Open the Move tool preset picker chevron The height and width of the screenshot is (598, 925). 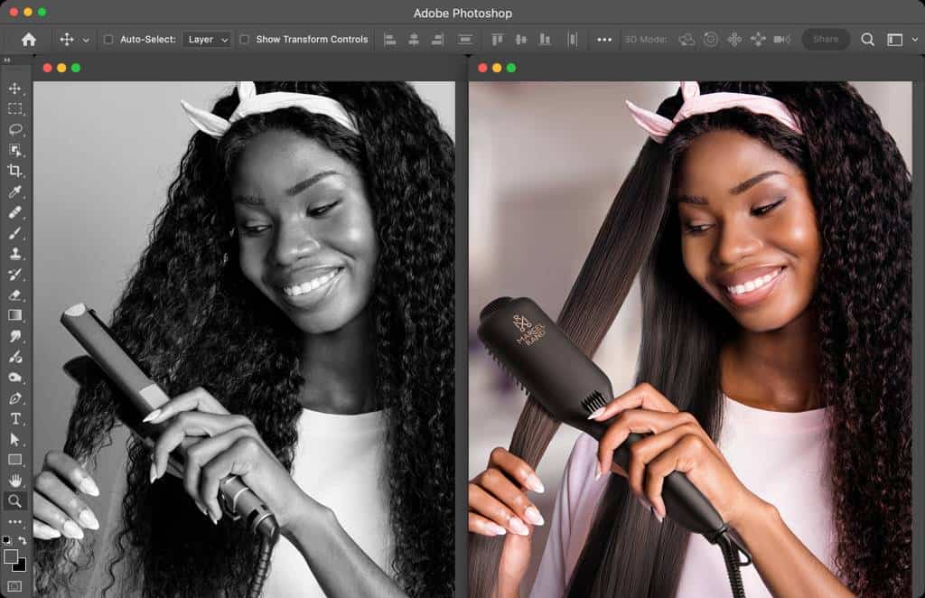[86, 40]
